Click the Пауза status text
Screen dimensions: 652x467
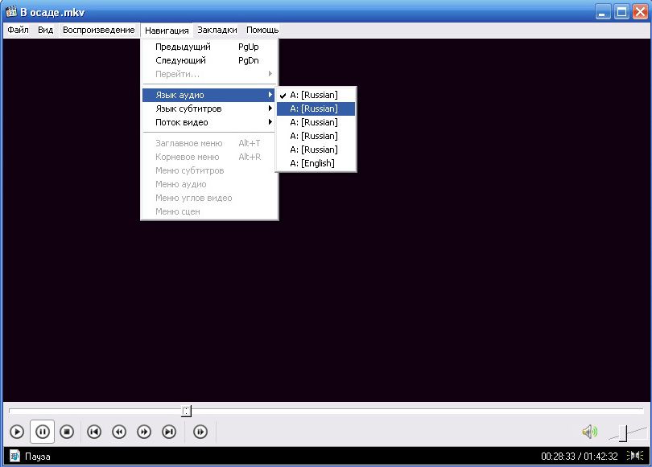click(37, 457)
